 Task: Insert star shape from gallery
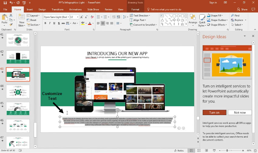[182, 24]
